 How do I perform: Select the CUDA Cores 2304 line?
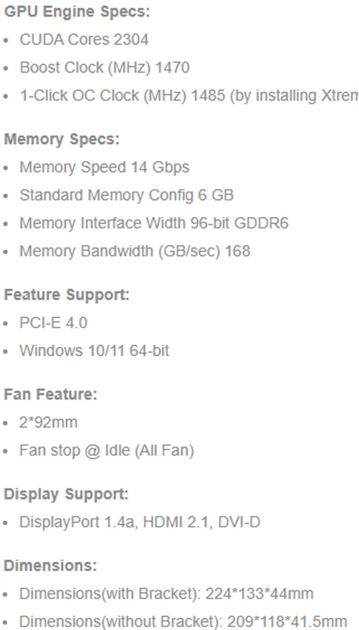point(84,40)
